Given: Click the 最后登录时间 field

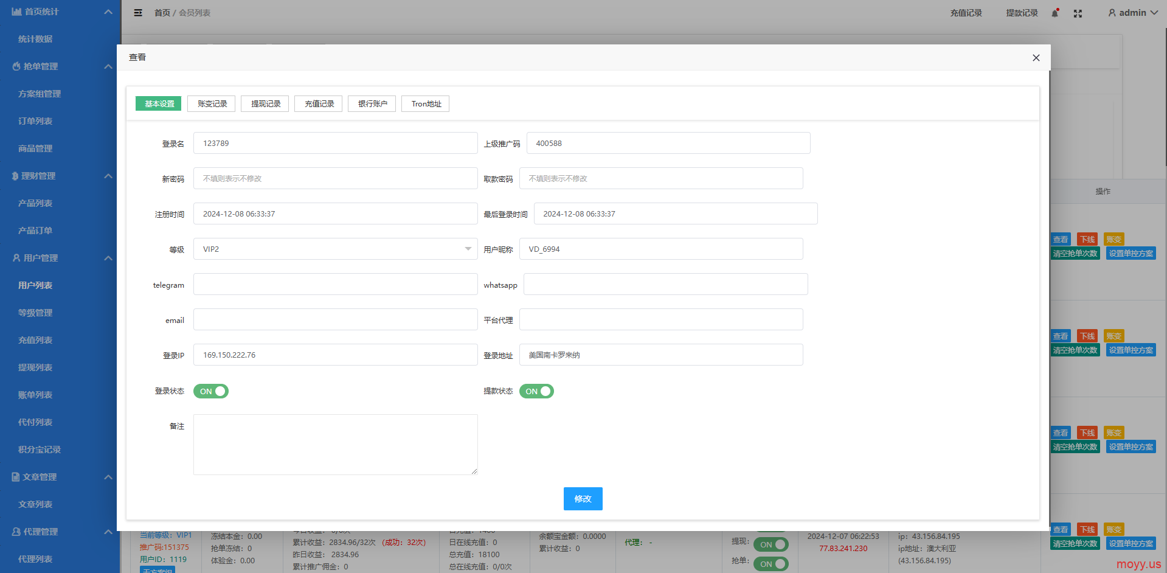Looking at the screenshot, I should click(x=676, y=214).
